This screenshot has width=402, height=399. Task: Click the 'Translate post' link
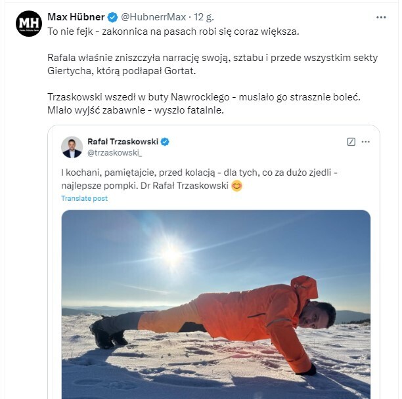point(84,198)
